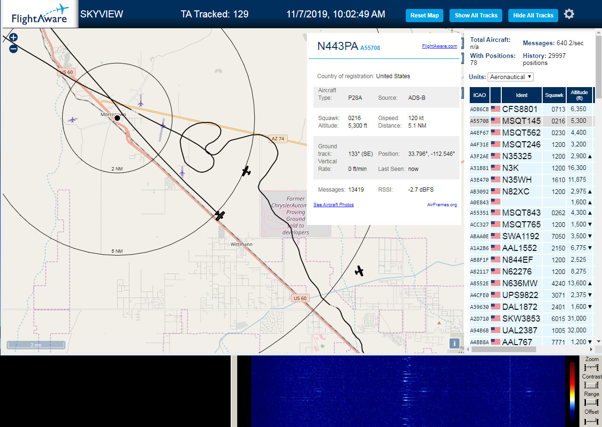Image resolution: width=602 pixels, height=427 pixels.
Task: Select the CFS8801 aircraft row
Action: (x=531, y=109)
